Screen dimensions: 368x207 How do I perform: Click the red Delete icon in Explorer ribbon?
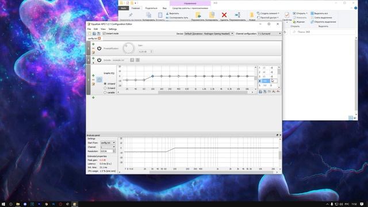pyautogui.click(x=224, y=15)
